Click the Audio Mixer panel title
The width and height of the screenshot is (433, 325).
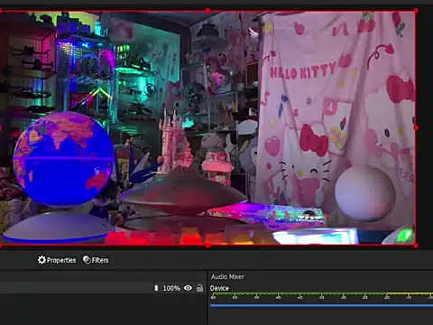(227, 276)
